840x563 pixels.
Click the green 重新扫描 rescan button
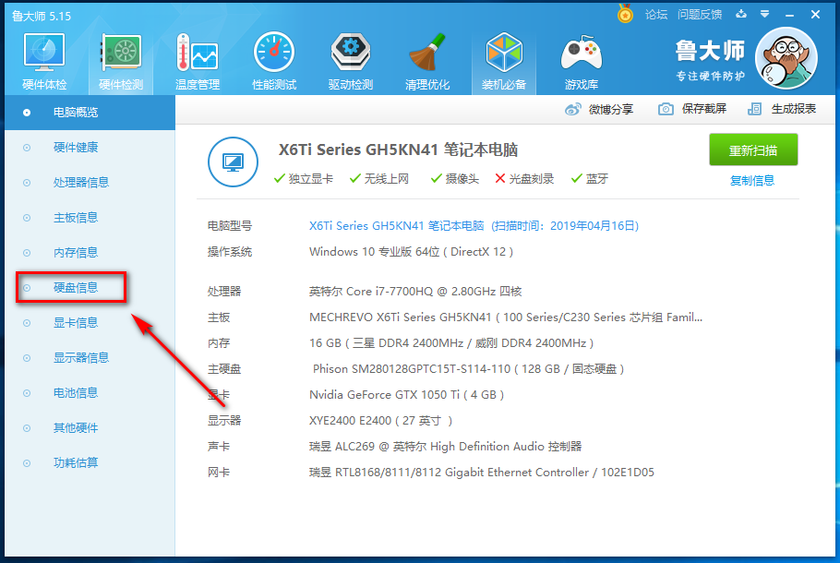(753, 150)
